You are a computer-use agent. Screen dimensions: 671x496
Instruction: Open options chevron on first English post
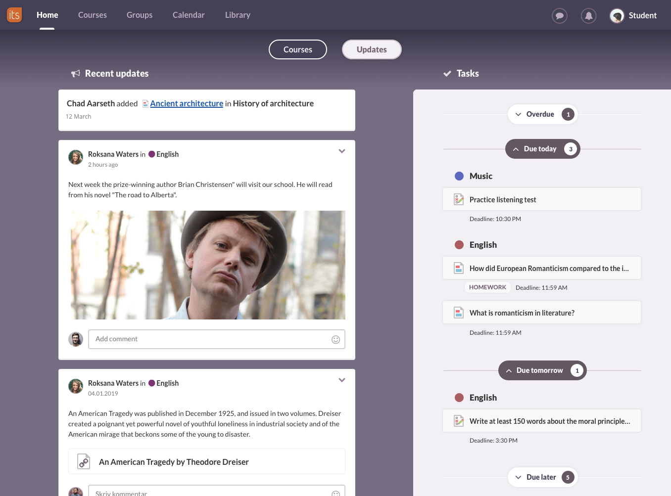342,151
